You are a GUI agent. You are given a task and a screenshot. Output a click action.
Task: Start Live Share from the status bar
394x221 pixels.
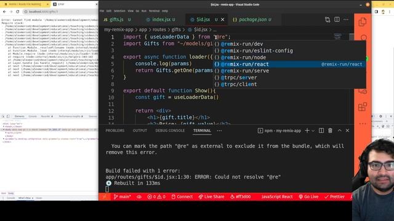[x=211, y=196]
